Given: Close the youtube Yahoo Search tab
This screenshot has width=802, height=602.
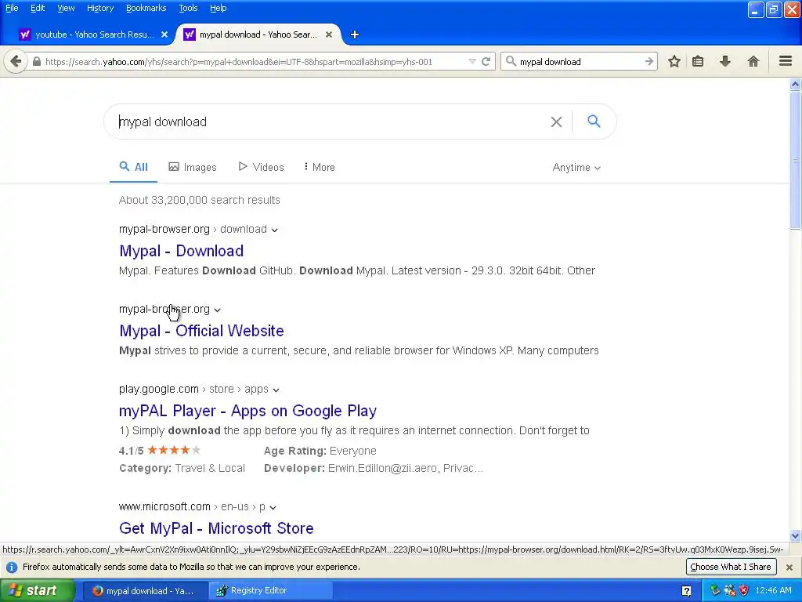Looking at the screenshot, I should [x=164, y=34].
